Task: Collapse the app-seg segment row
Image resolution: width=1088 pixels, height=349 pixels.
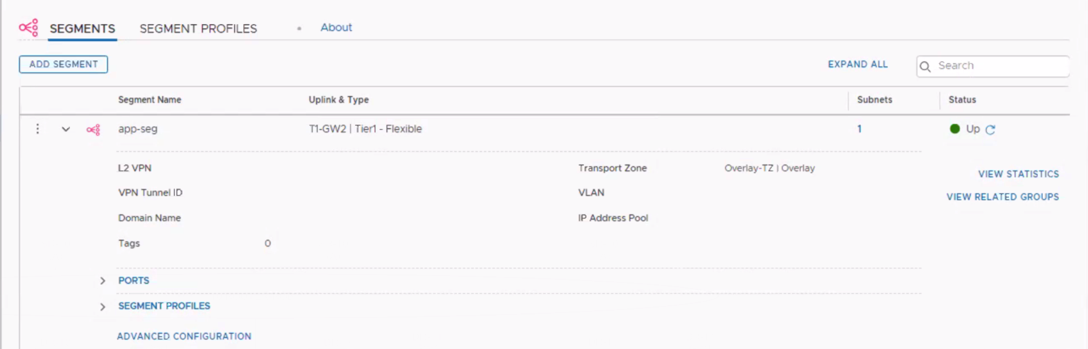Action: tap(65, 129)
